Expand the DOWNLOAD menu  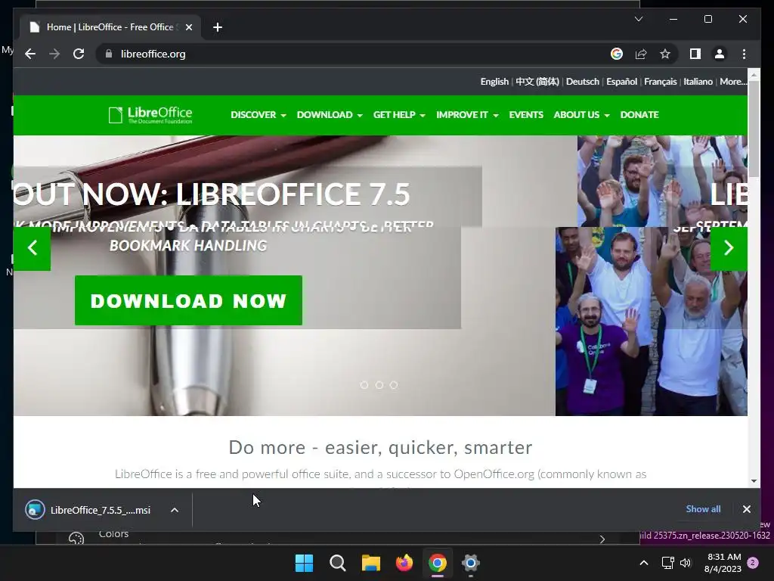click(x=330, y=115)
